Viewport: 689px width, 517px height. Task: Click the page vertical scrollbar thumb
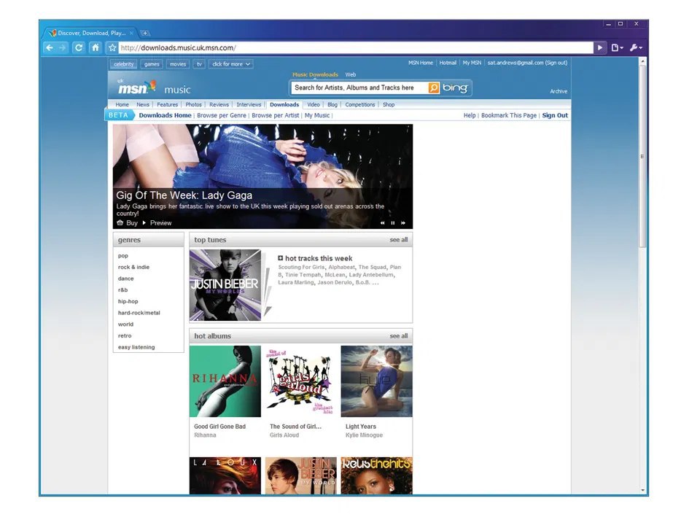(x=642, y=156)
